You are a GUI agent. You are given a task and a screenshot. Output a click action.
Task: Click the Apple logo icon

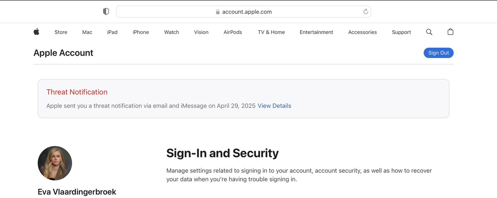pos(36,32)
